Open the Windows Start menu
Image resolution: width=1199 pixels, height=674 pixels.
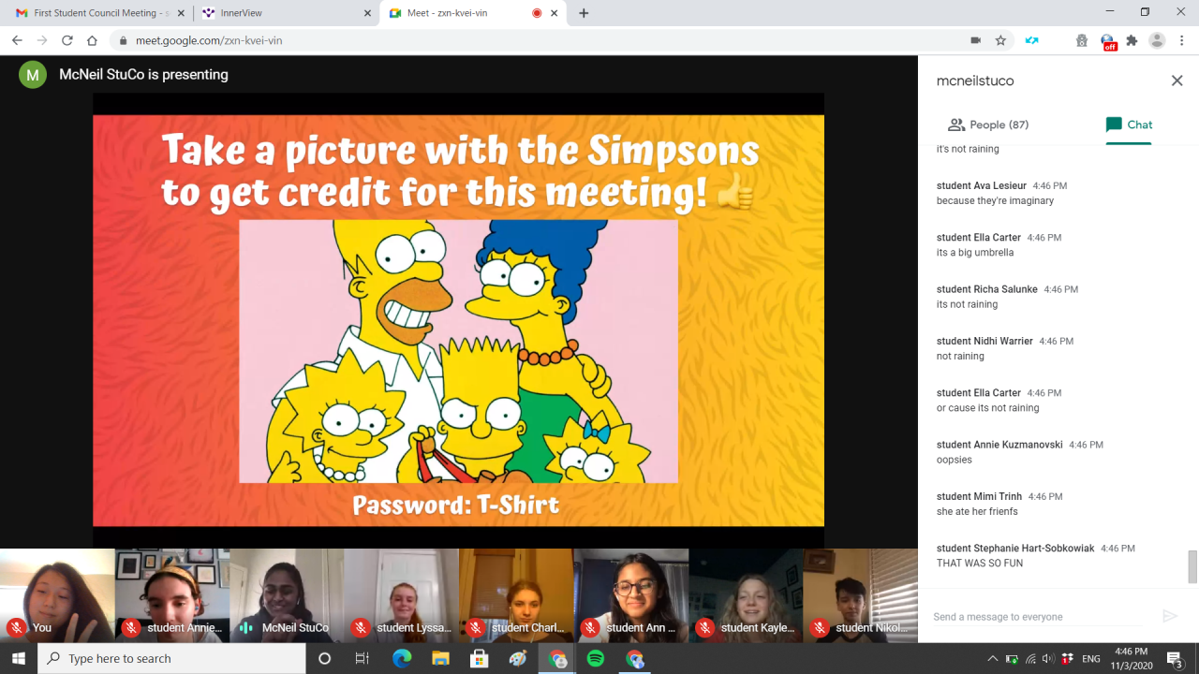click(x=19, y=659)
